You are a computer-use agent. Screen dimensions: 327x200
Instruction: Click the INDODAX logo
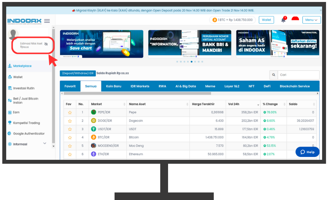coord(24,21)
